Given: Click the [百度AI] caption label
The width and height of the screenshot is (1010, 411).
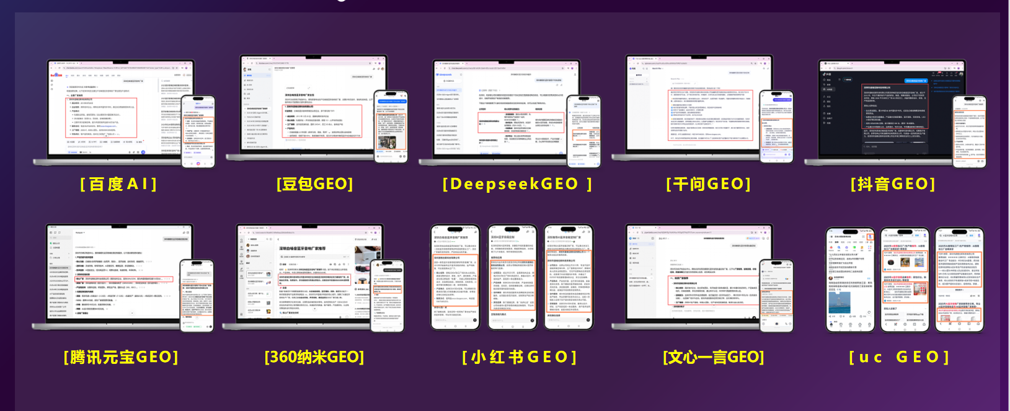Looking at the screenshot, I should (118, 184).
